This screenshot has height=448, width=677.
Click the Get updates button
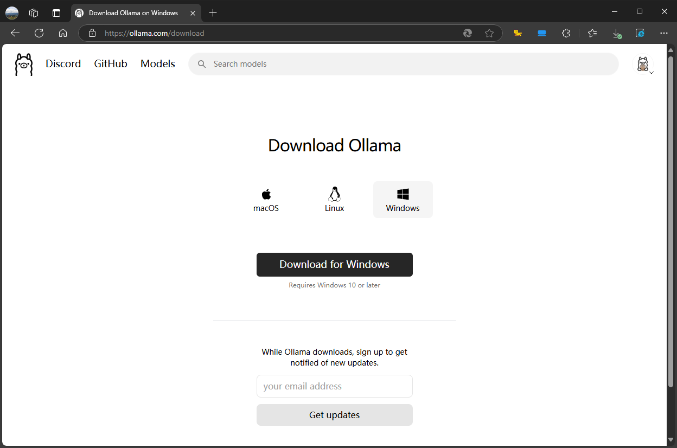click(335, 415)
